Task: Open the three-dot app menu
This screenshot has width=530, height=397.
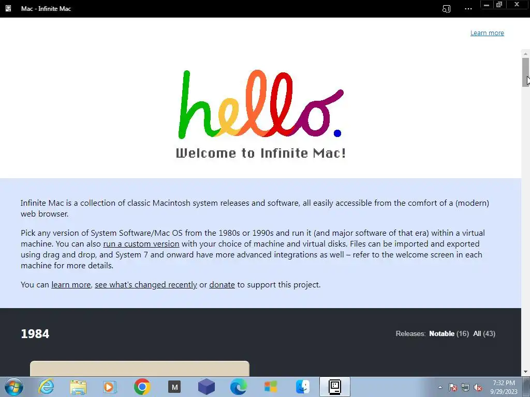Action: pyautogui.click(x=468, y=9)
